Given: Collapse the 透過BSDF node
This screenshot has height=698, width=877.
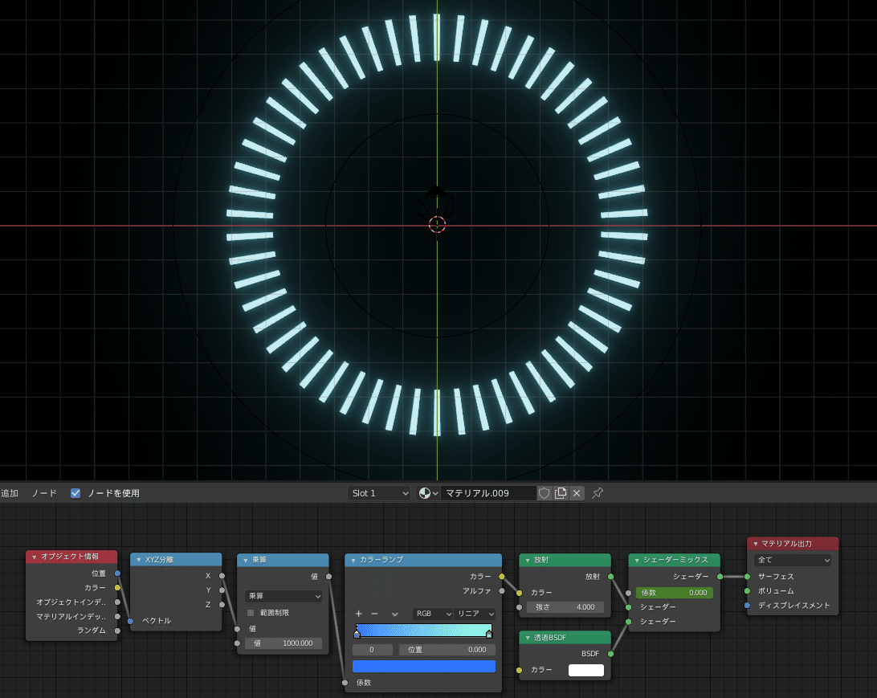Looking at the screenshot, I should pyautogui.click(x=528, y=638).
